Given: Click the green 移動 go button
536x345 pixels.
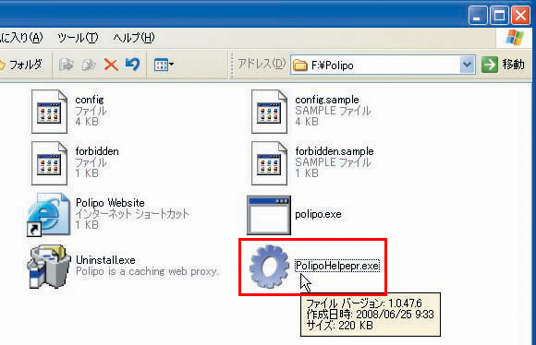Looking at the screenshot, I should pyautogui.click(x=503, y=65).
